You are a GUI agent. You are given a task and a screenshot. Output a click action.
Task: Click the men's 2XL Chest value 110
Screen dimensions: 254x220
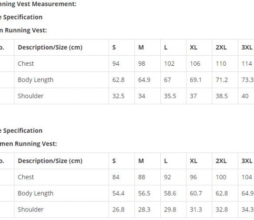coord(221,63)
